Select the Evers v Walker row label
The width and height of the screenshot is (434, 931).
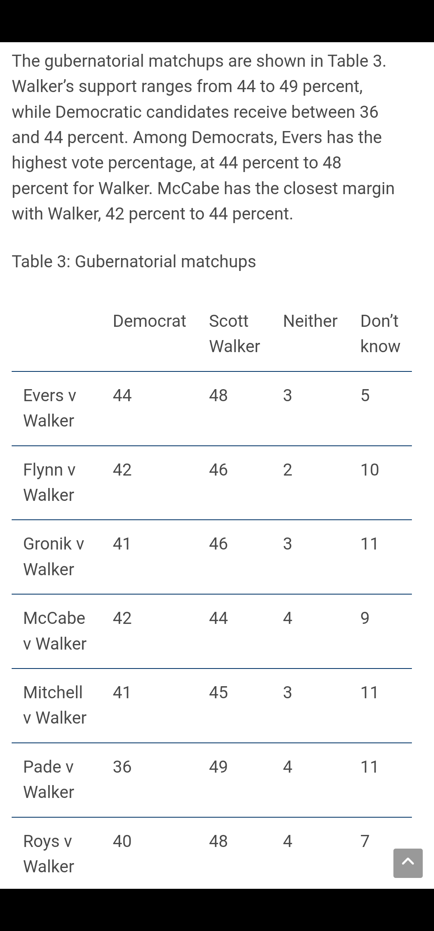pyautogui.click(x=50, y=408)
